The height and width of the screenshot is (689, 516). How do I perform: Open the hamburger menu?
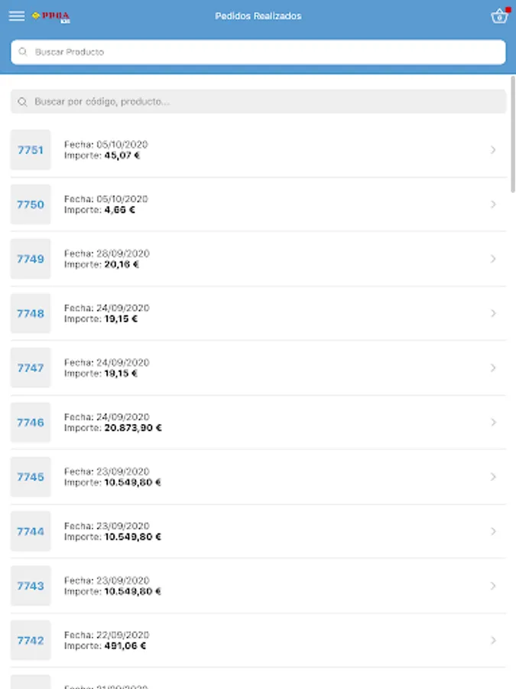point(16,16)
